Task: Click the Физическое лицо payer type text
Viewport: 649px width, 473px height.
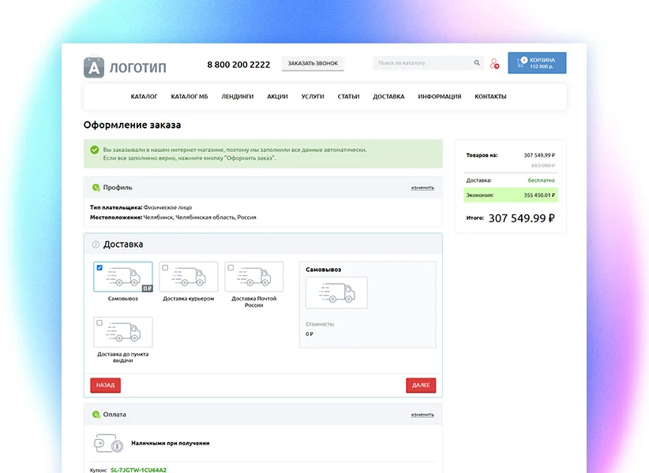Action: 167,207
